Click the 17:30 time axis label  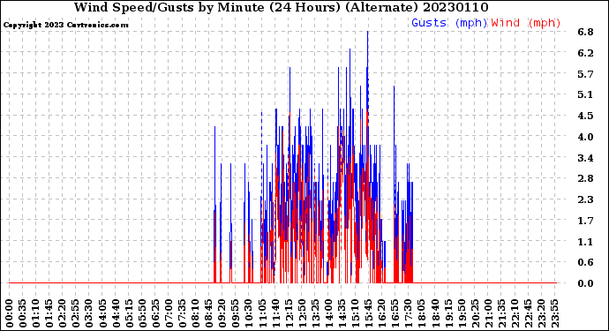pyautogui.click(x=408, y=313)
